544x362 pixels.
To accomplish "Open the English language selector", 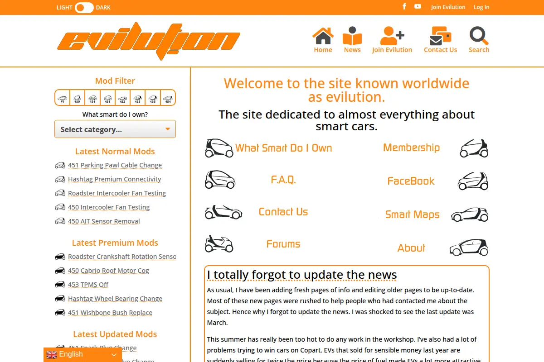I will [x=83, y=355].
